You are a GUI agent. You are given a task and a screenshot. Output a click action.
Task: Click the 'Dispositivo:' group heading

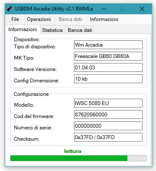(27, 39)
